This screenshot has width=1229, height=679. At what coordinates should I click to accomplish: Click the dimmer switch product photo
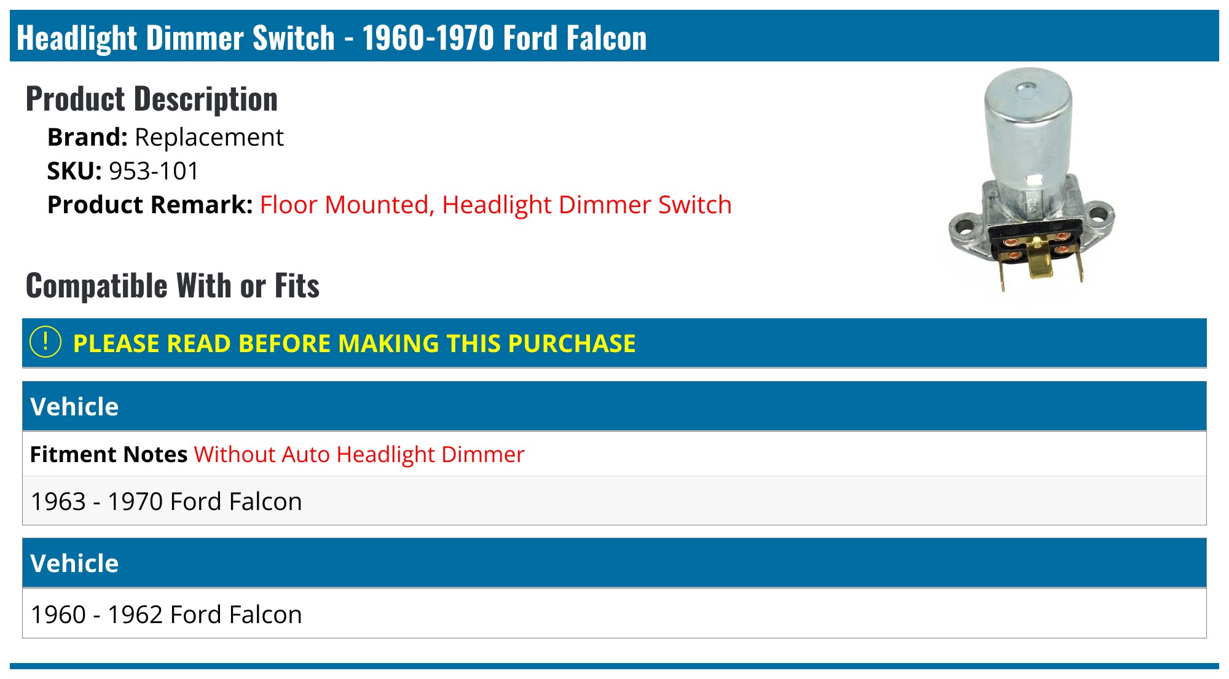[x=1031, y=184]
